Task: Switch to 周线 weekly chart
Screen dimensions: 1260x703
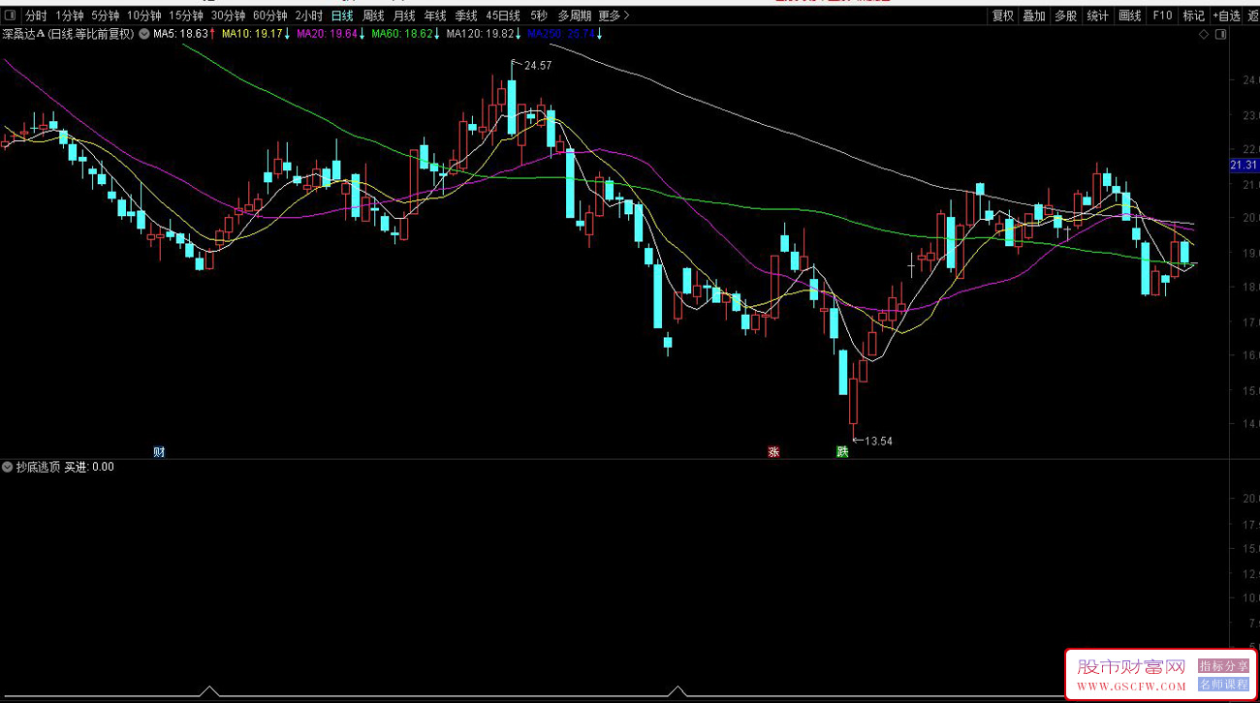Action: point(373,15)
